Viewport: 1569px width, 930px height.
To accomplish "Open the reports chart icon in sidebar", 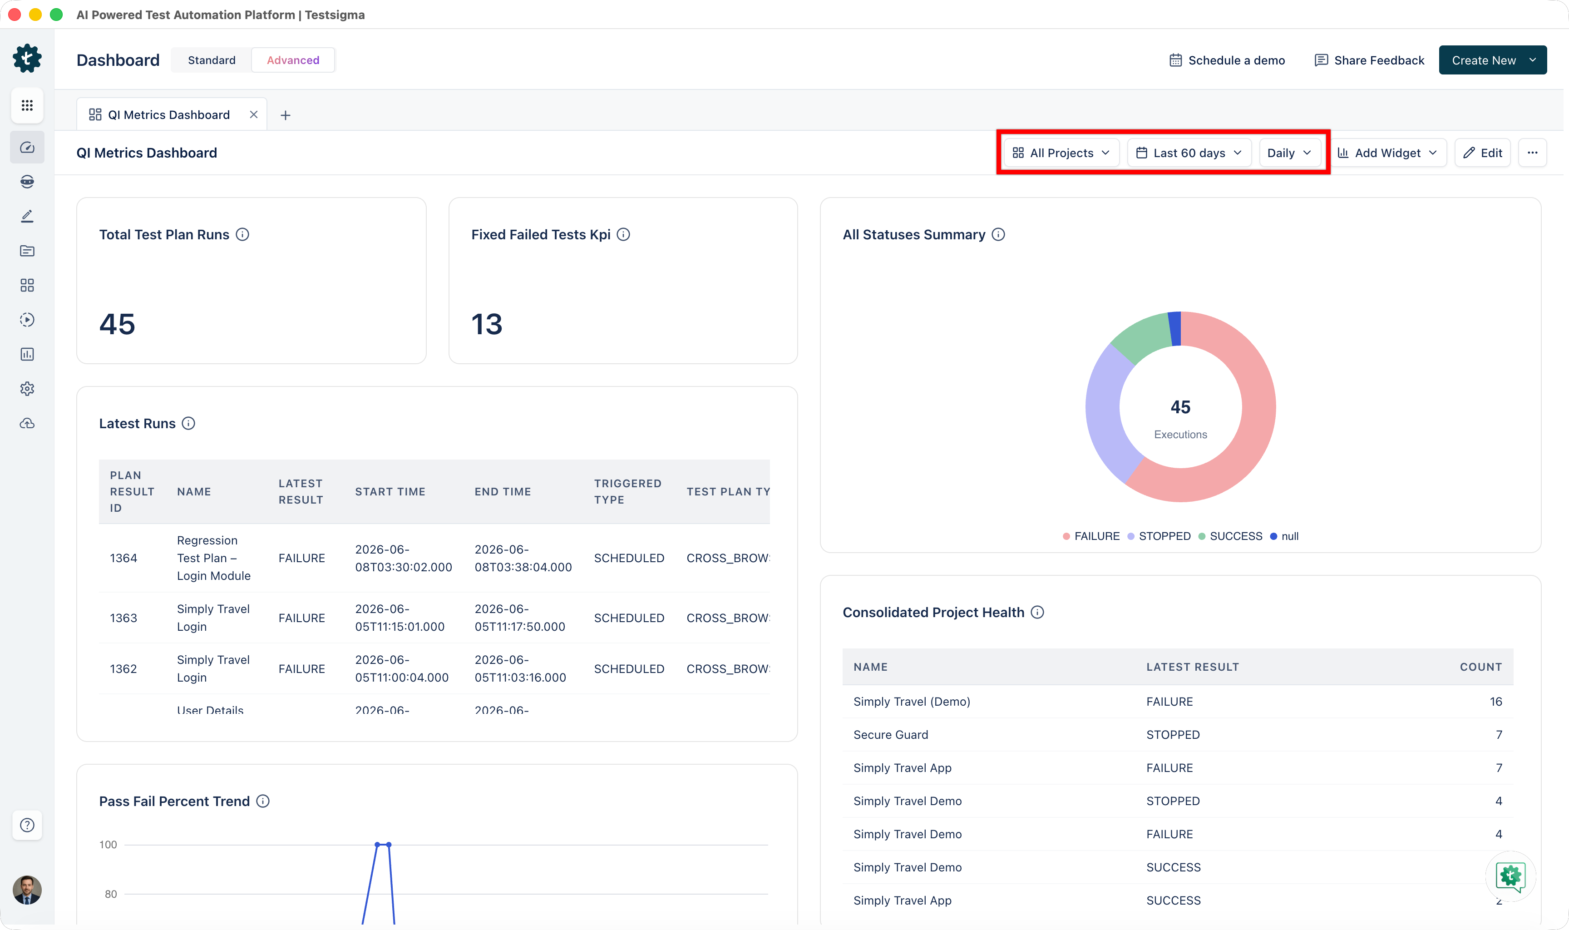I will coord(27,354).
